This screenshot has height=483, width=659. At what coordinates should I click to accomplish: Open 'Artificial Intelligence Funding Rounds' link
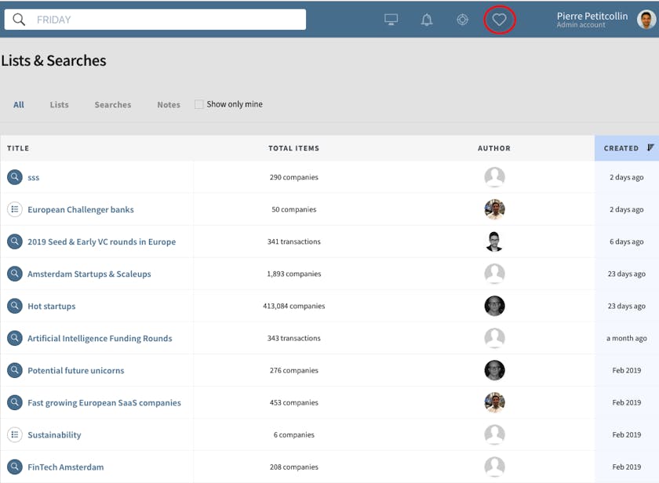tap(100, 339)
